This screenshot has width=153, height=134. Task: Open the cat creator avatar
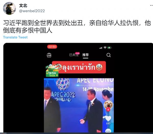(x=108, y=105)
